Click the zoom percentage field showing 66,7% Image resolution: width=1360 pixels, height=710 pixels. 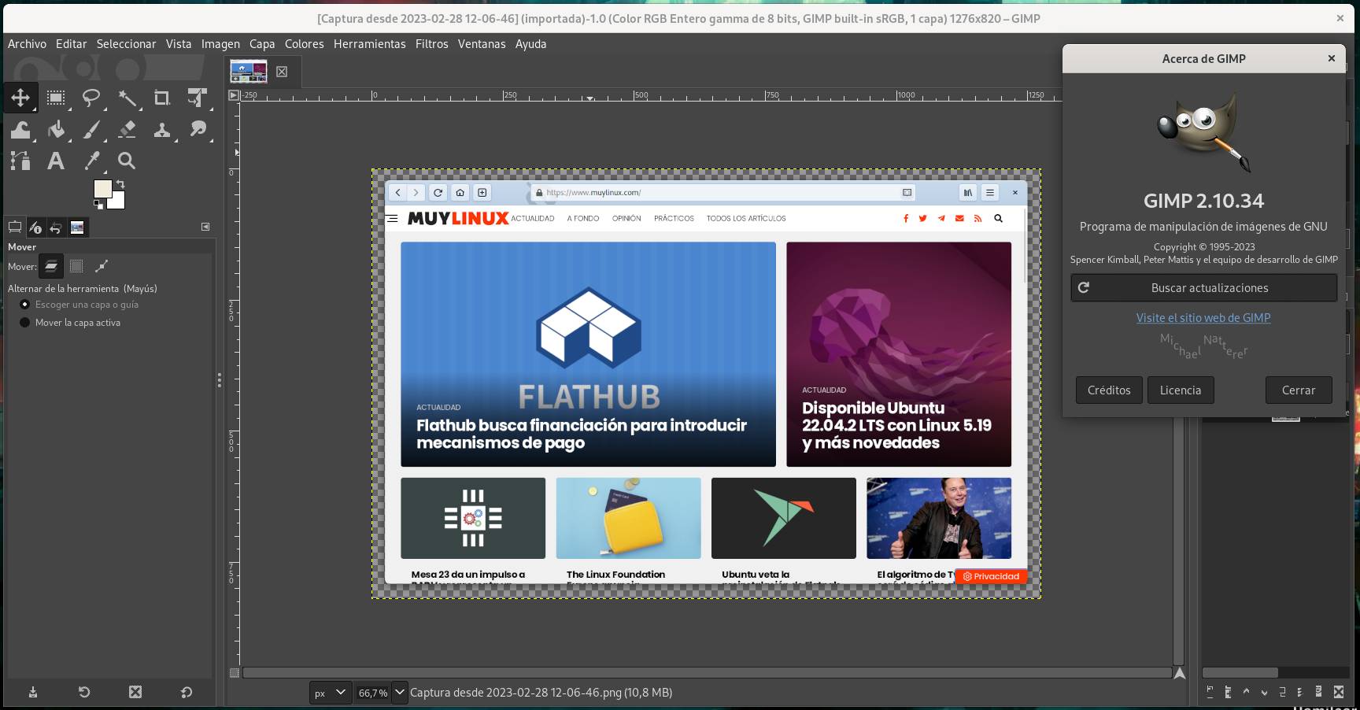pyautogui.click(x=373, y=693)
